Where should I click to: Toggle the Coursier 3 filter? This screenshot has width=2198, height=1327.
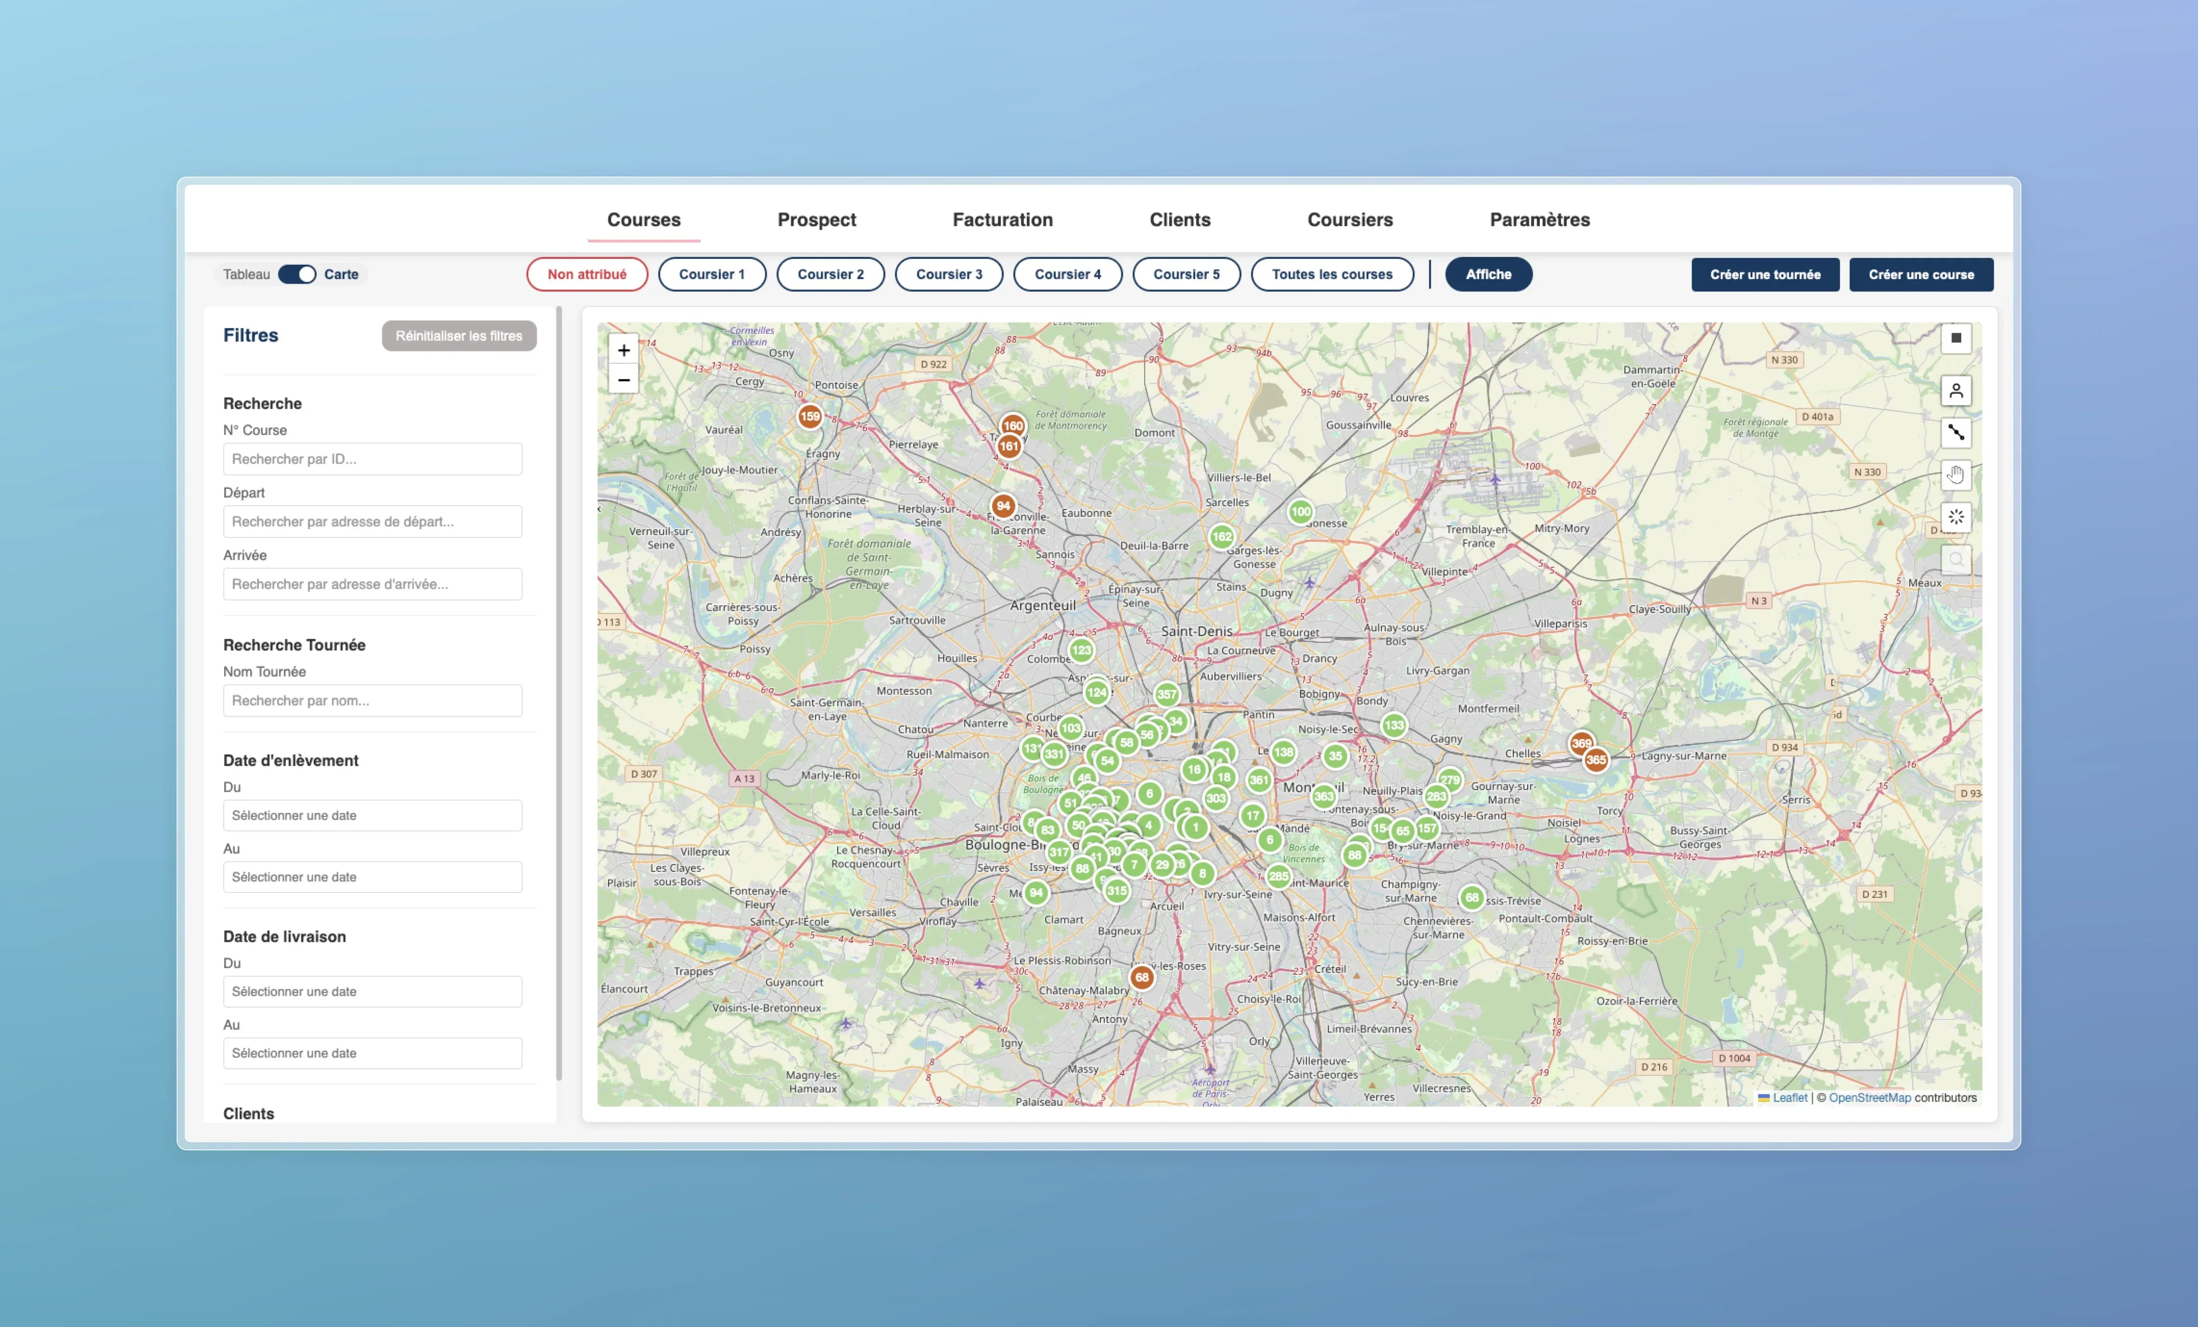(x=948, y=275)
